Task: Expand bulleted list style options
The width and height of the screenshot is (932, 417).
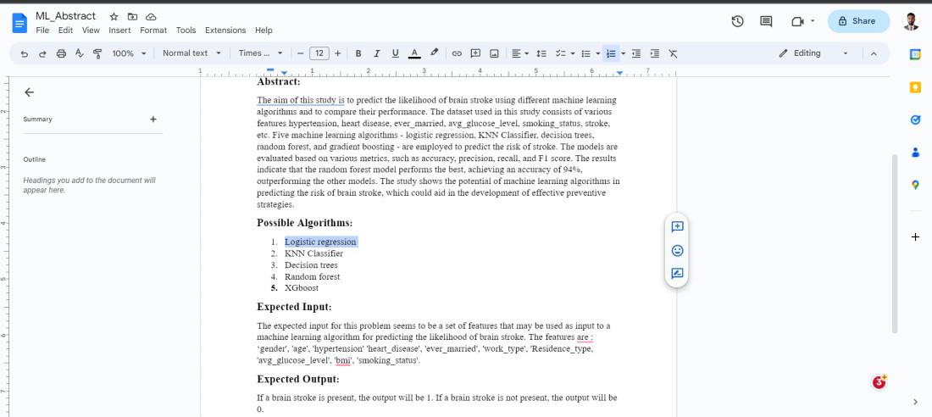Action: pyautogui.click(x=597, y=53)
